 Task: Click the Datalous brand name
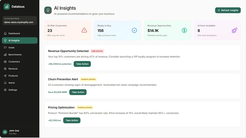18,6
